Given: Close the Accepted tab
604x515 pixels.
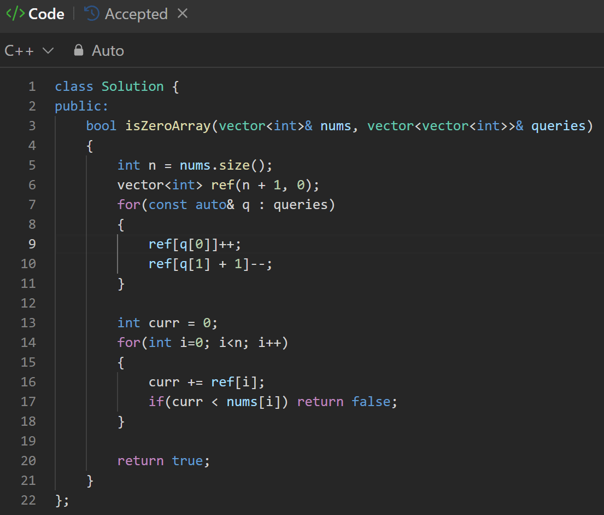Looking at the screenshot, I should (x=183, y=14).
